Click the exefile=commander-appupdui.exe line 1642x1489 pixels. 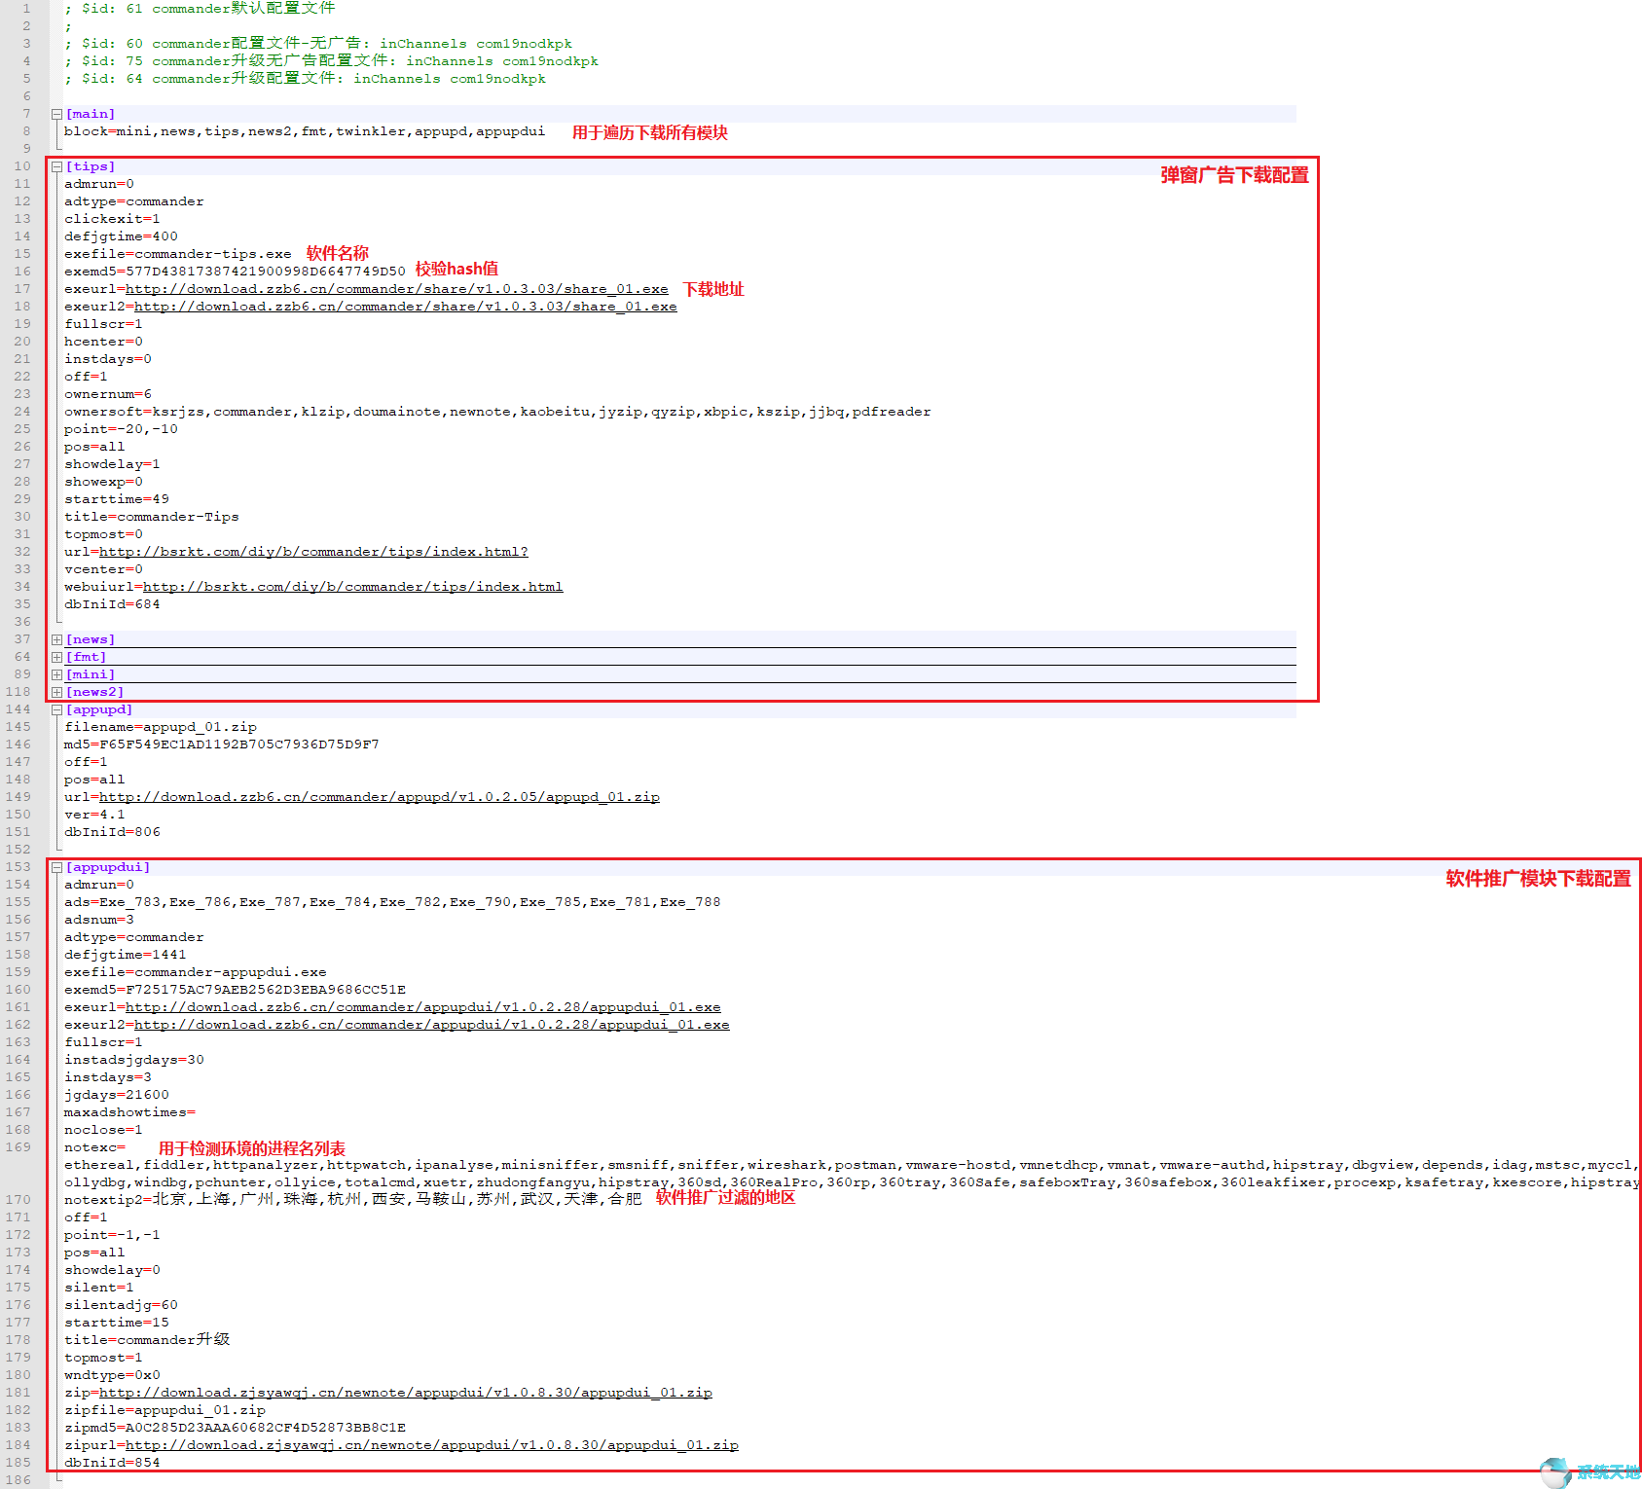coord(196,972)
